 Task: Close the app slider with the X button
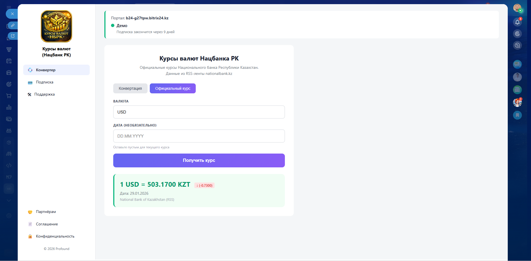[x=12, y=14]
